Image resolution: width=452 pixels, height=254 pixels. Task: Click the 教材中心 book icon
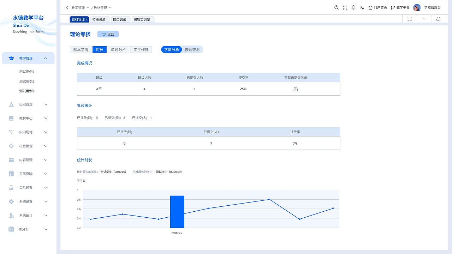click(11, 118)
